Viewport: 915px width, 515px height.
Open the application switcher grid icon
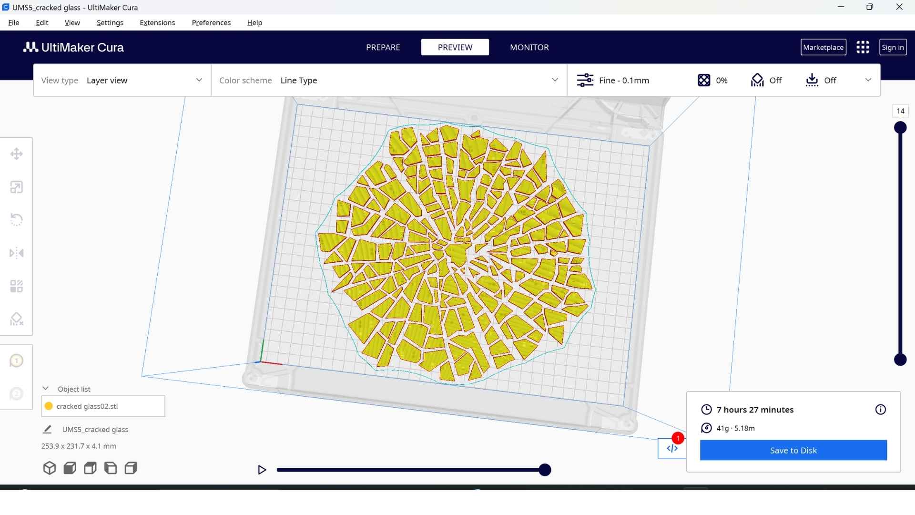pyautogui.click(x=863, y=47)
